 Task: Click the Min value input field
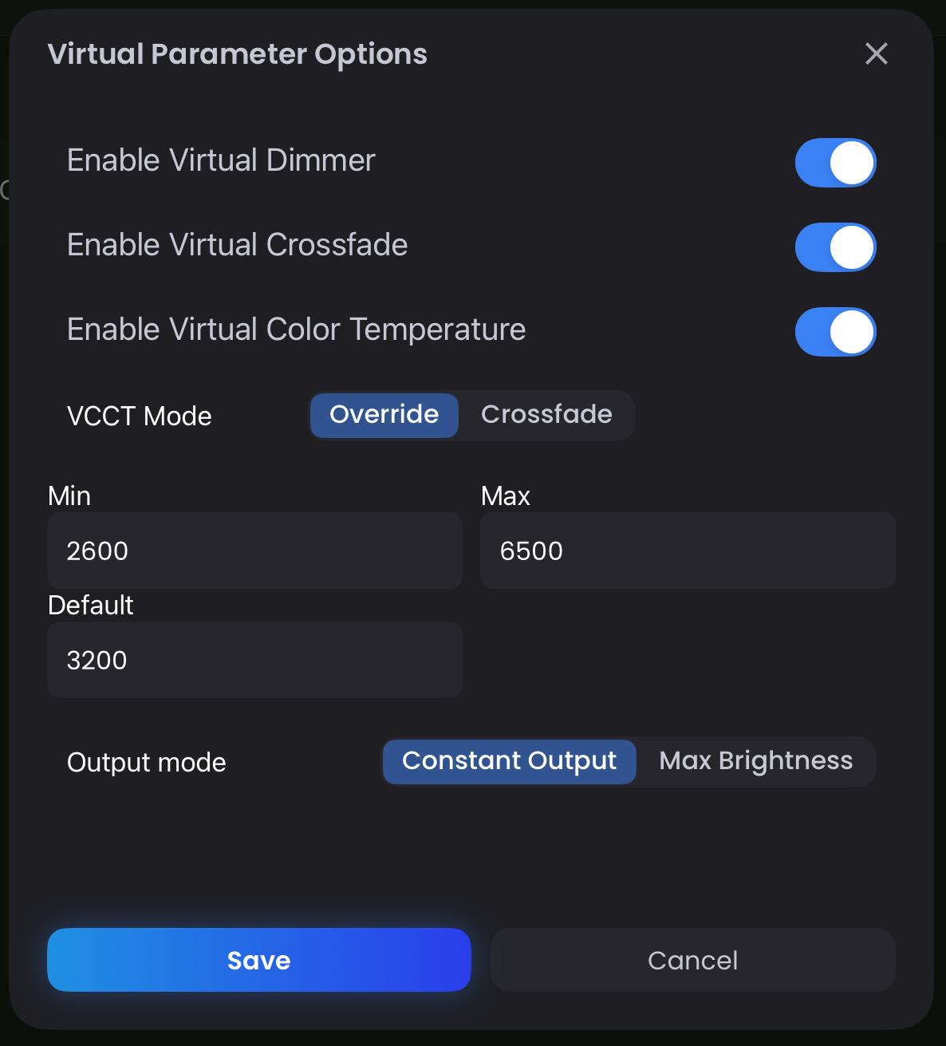pyautogui.click(x=254, y=551)
